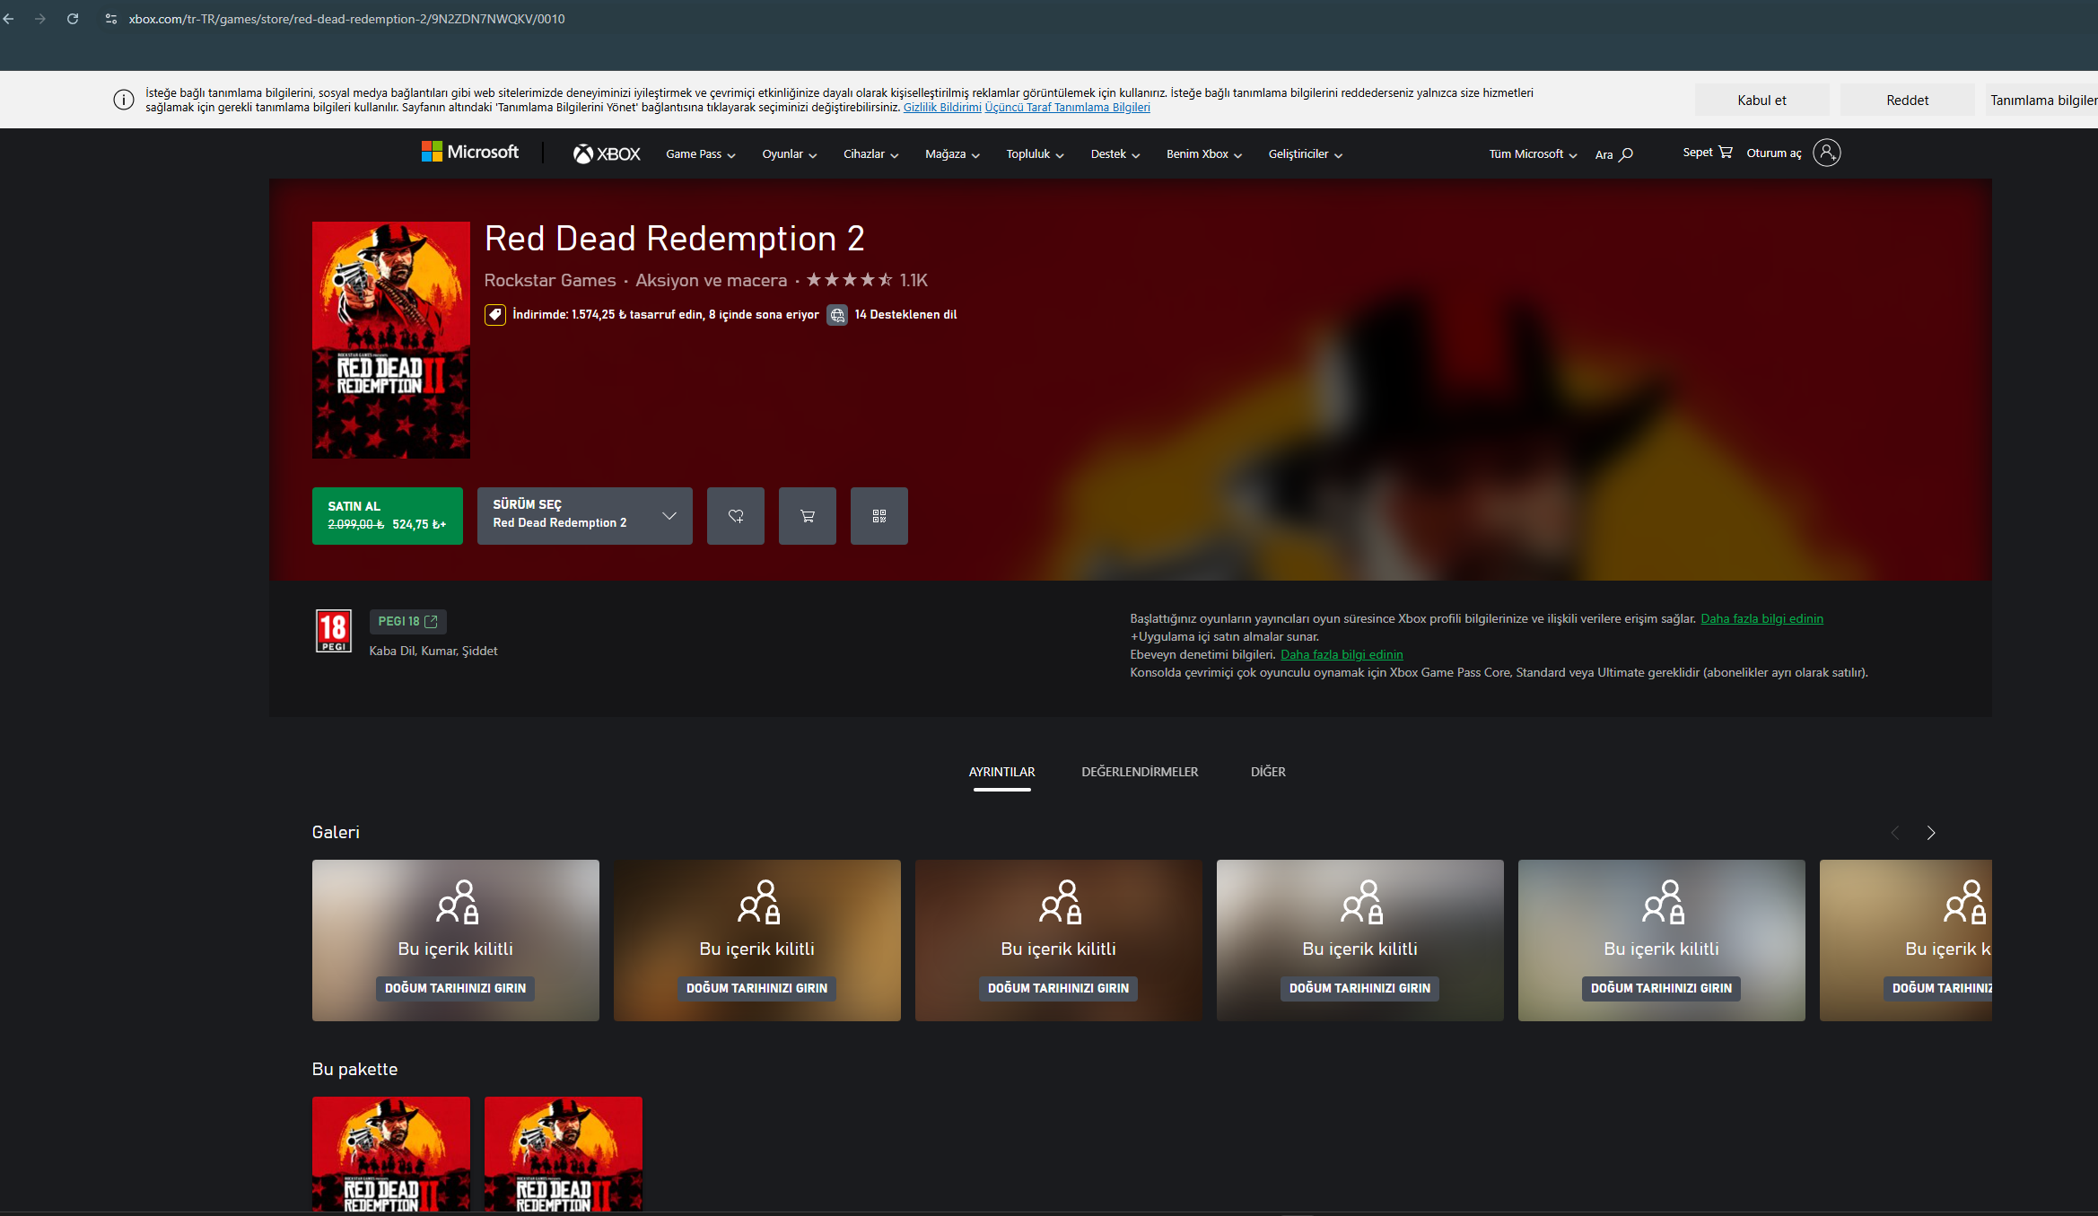The image size is (2098, 1216).
Task: Enter birth date on fourth gallery item
Action: pos(1359,989)
